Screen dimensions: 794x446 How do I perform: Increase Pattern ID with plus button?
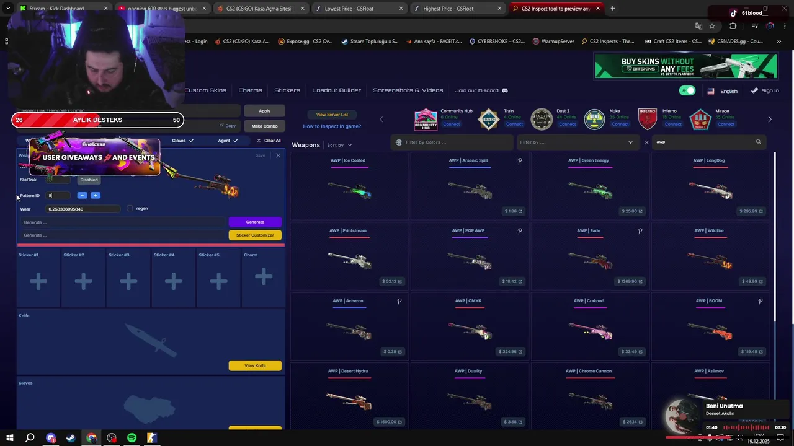coord(95,195)
